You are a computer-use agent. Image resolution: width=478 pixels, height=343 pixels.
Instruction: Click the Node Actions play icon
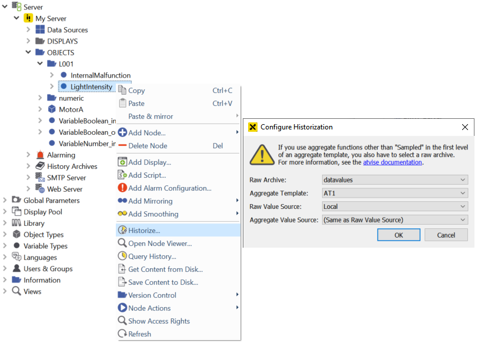(122, 308)
